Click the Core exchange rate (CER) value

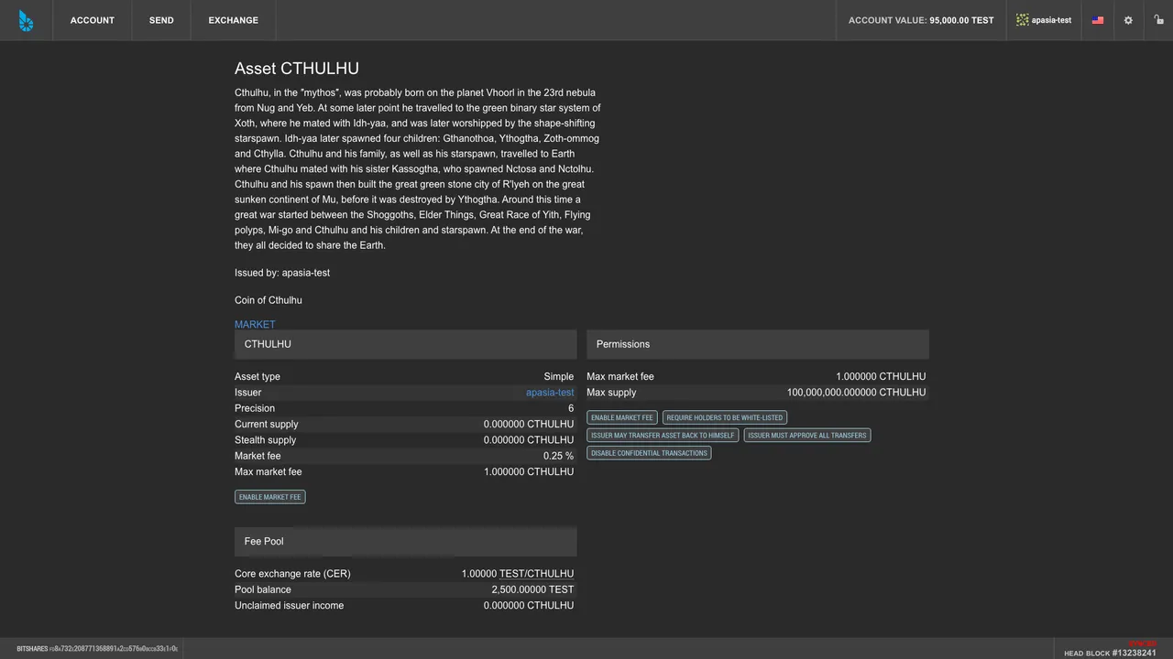click(x=518, y=574)
